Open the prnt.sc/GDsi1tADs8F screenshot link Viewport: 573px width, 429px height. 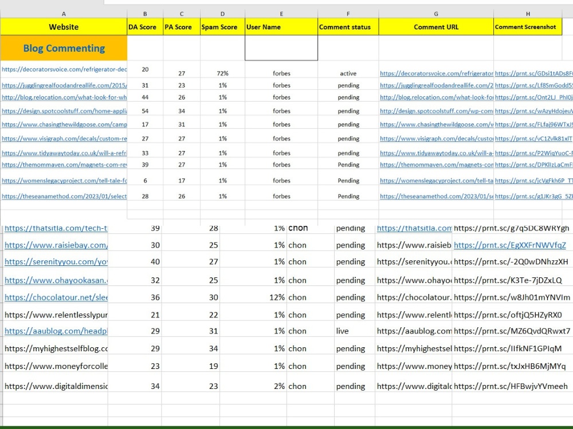534,73
